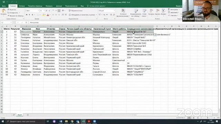Delete cells with Удалить button
The width and height of the screenshot is (221, 124).
(157, 12)
